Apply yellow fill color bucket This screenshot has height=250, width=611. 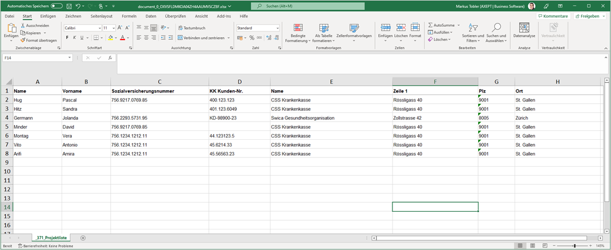click(x=110, y=38)
